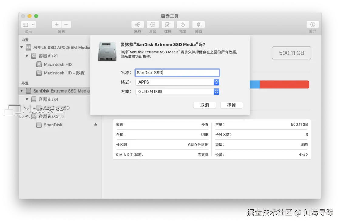Click the Macintosh HD - 数据 volume icon
The width and height of the screenshot is (340, 223).
39,73
